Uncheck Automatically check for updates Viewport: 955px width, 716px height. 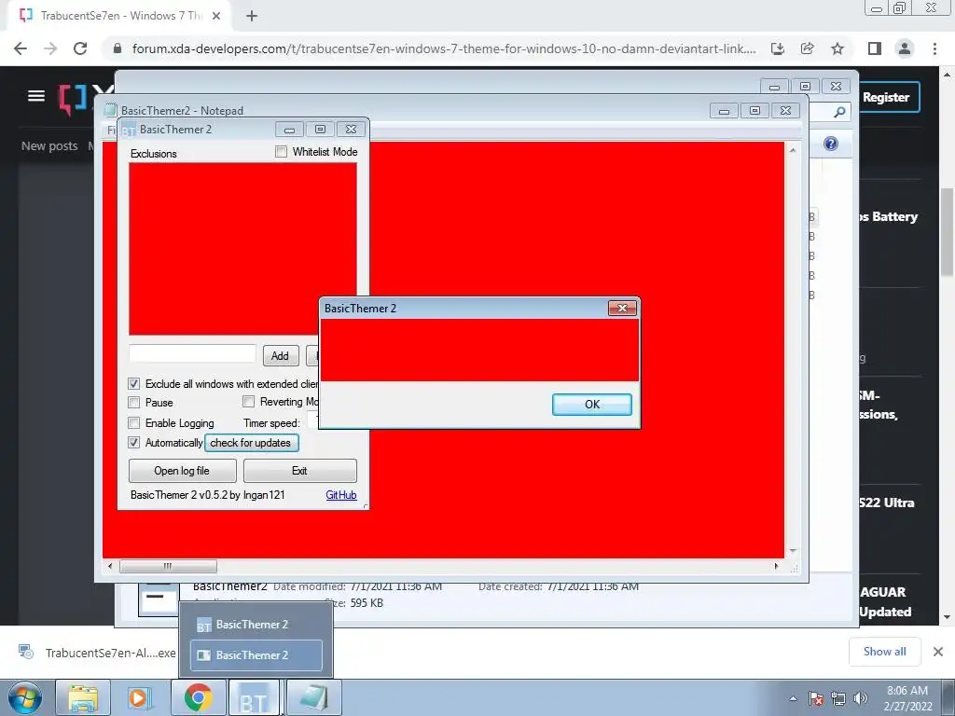(x=134, y=443)
